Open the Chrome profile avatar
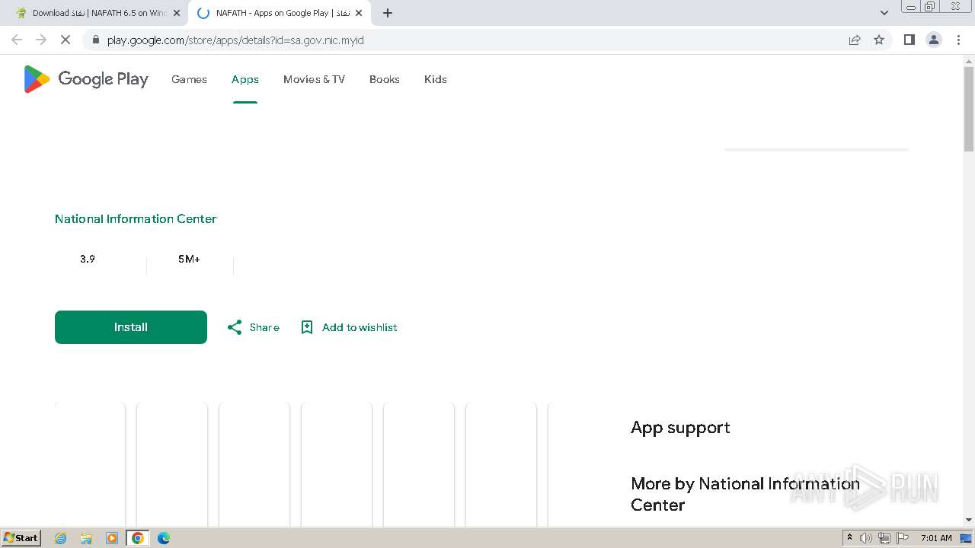Viewport: 975px width, 548px height. pos(934,40)
